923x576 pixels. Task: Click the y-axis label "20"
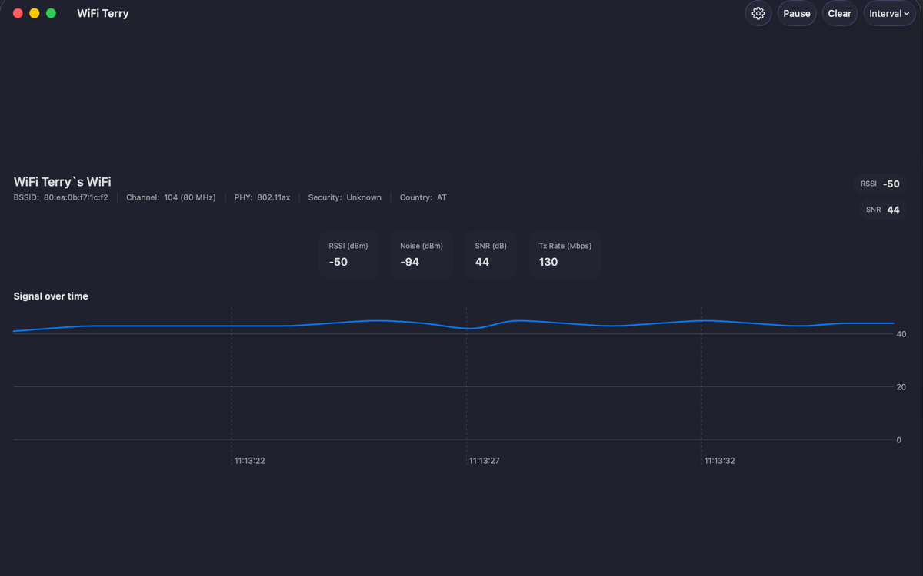coord(901,387)
